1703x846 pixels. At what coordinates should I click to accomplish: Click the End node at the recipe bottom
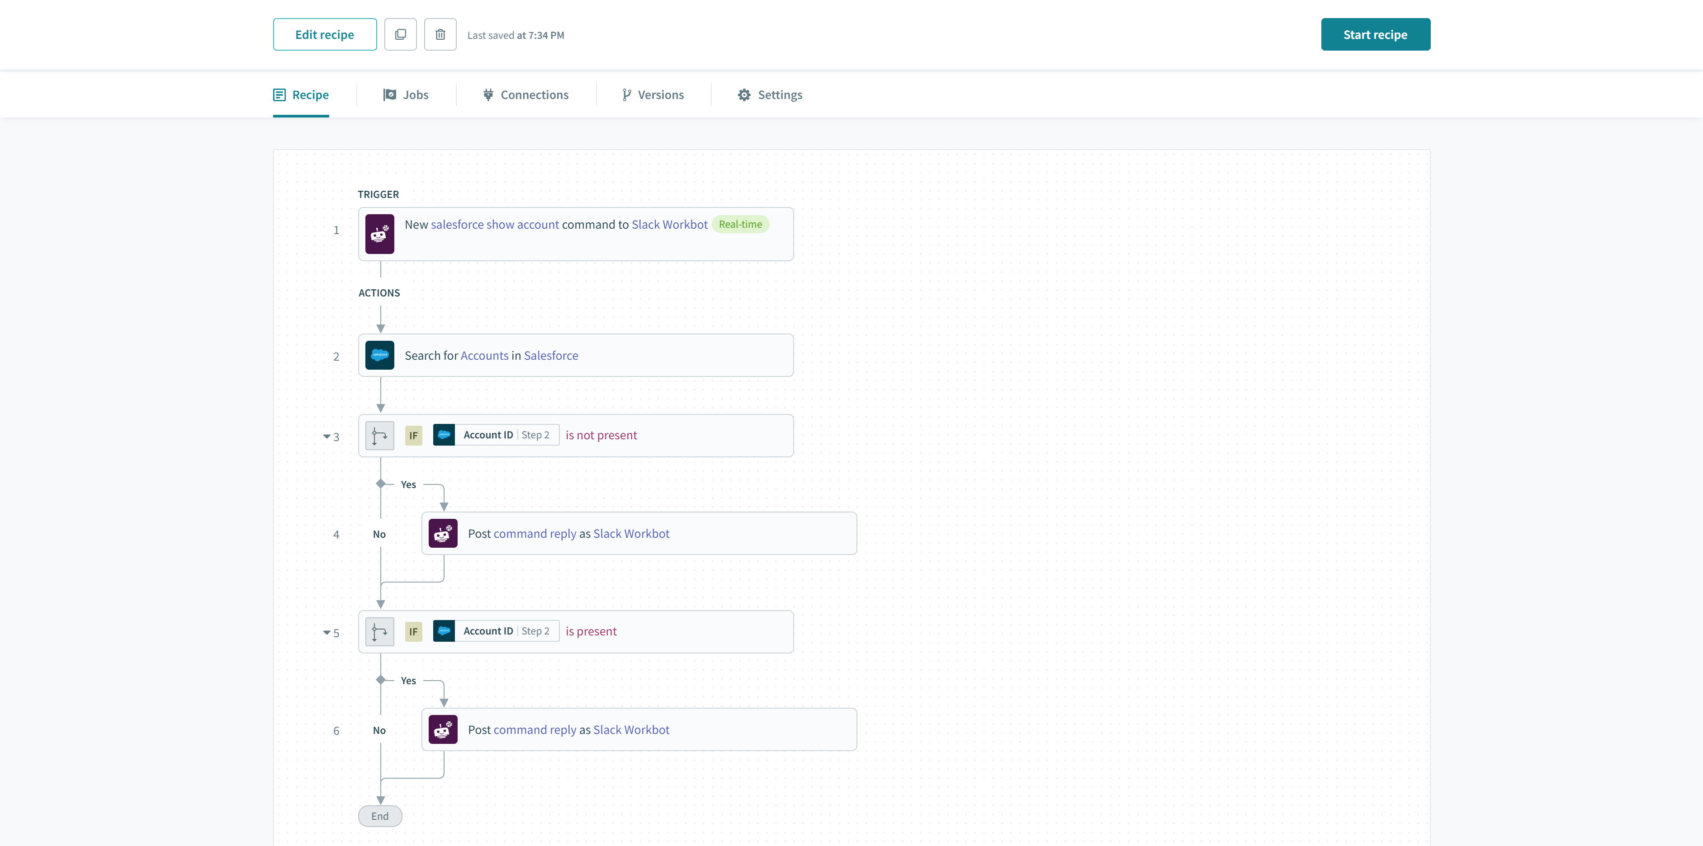tap(379, 816)
